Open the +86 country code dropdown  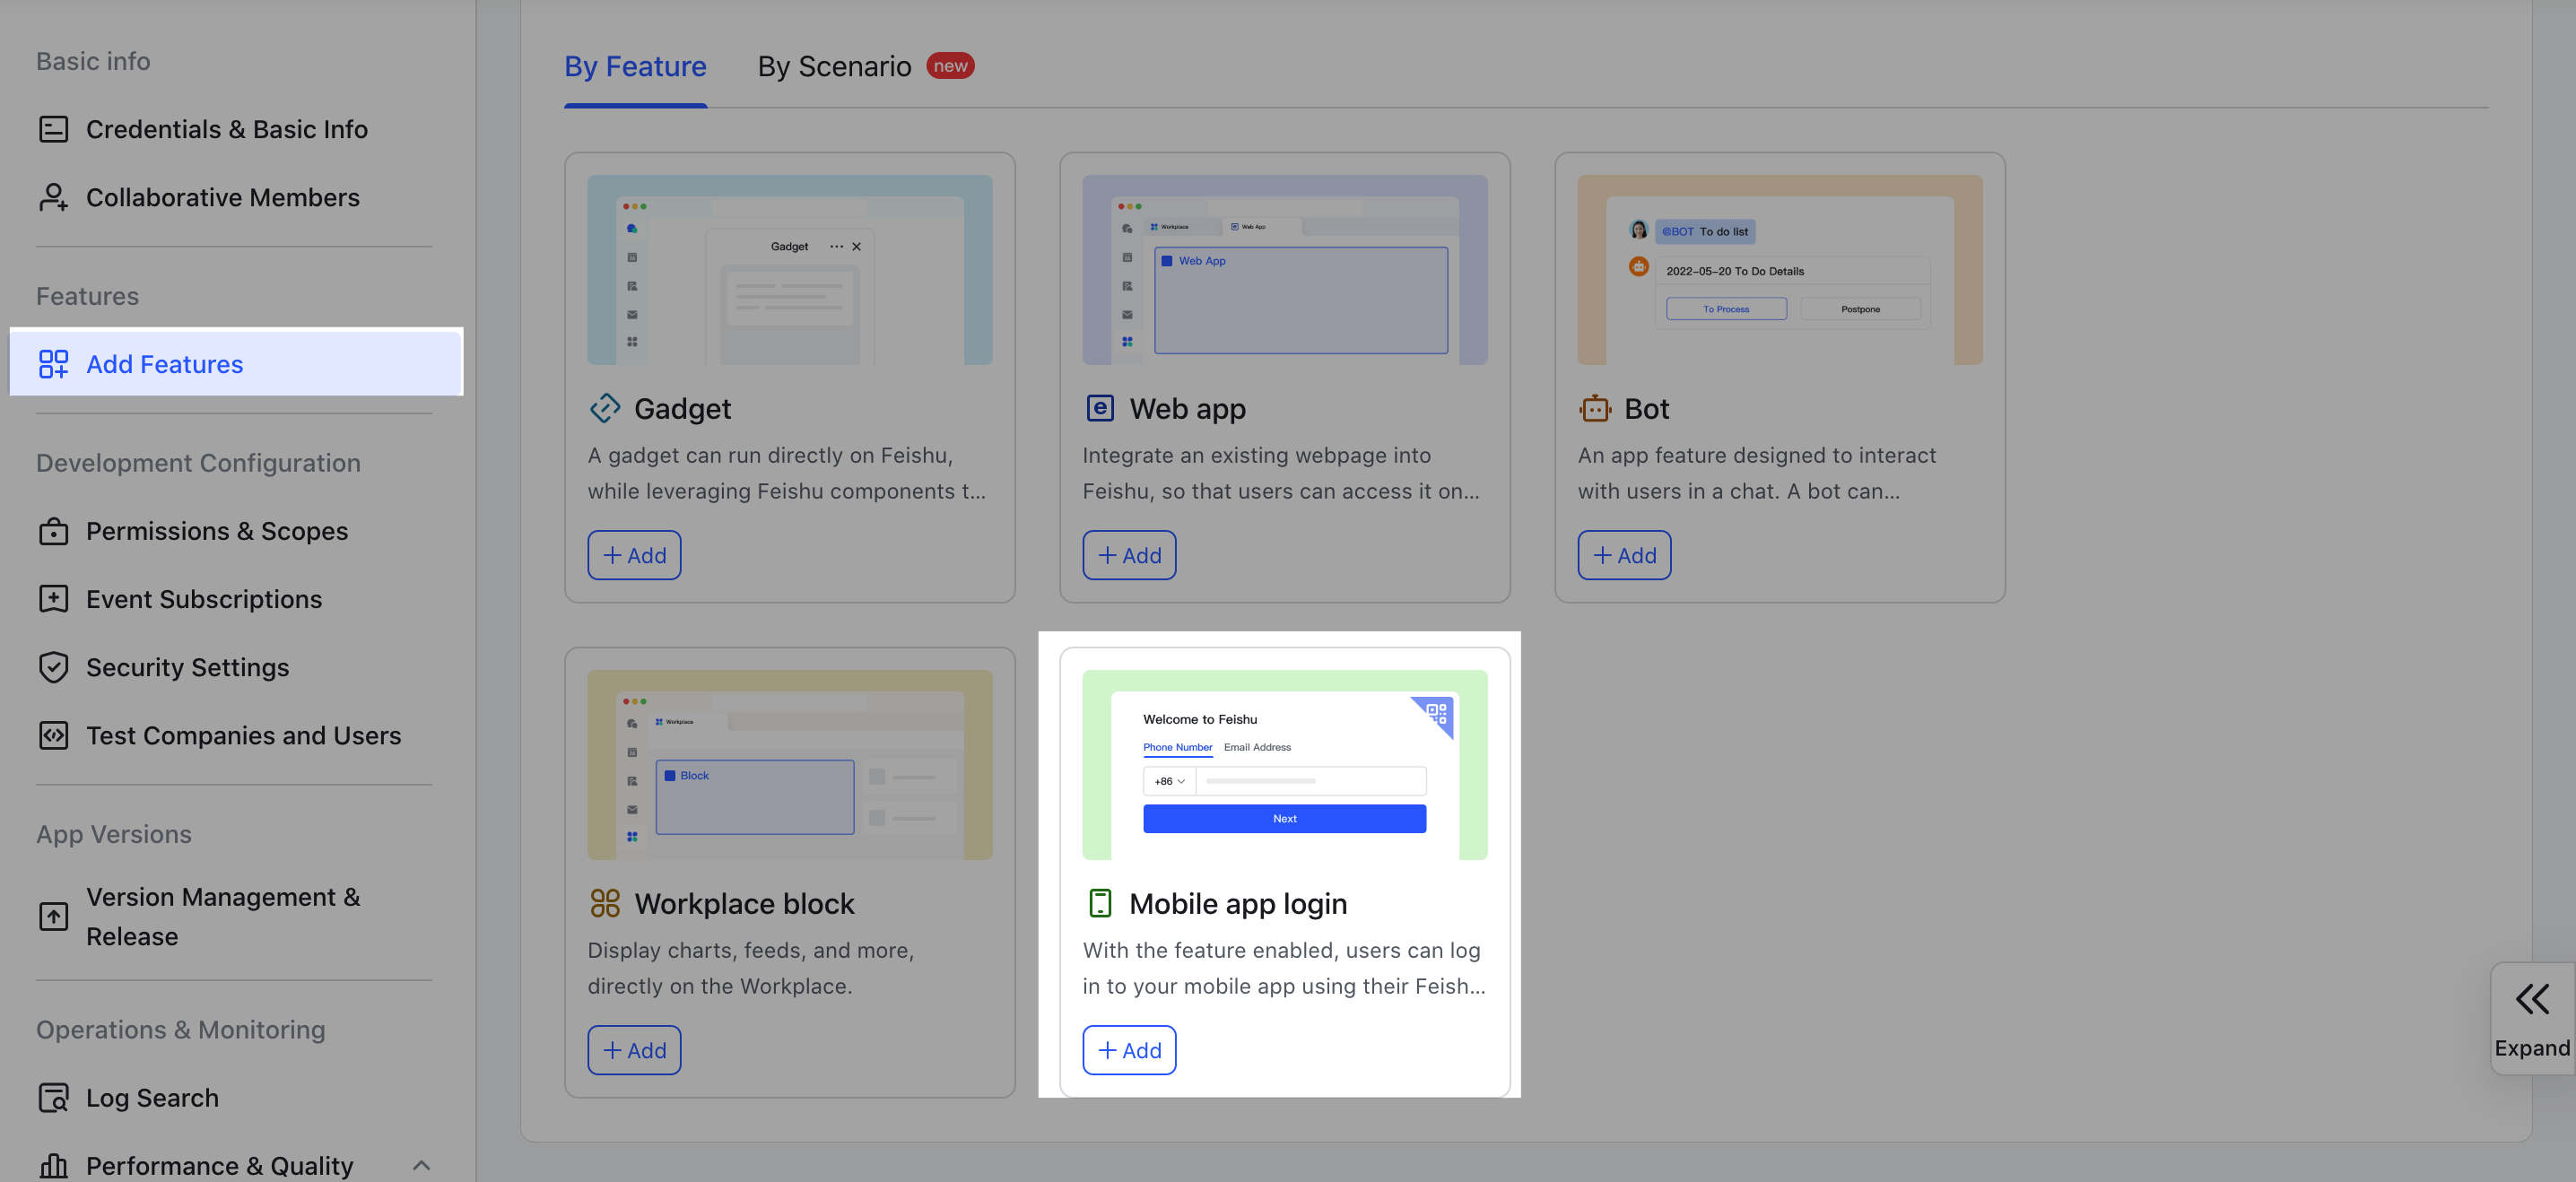(x=1168, y=781)
